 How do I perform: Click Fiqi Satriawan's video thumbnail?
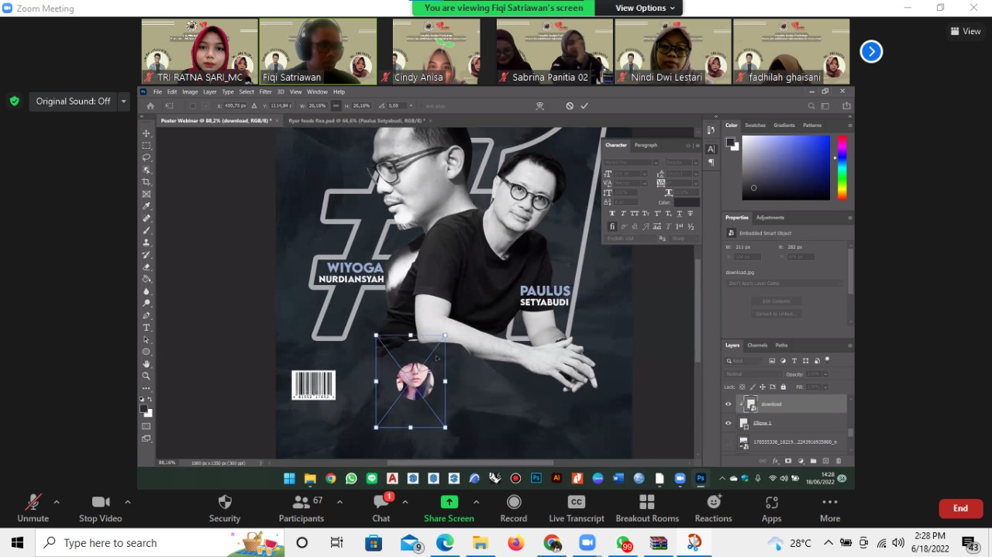click(318, 51)
